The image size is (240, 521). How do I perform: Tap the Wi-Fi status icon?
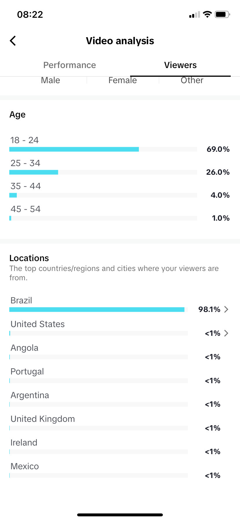tap(207, 14)
